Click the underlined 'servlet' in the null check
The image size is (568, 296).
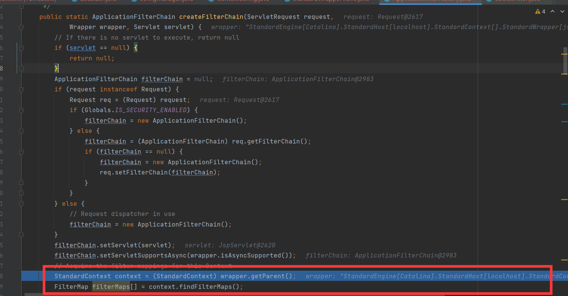[82, 48]
